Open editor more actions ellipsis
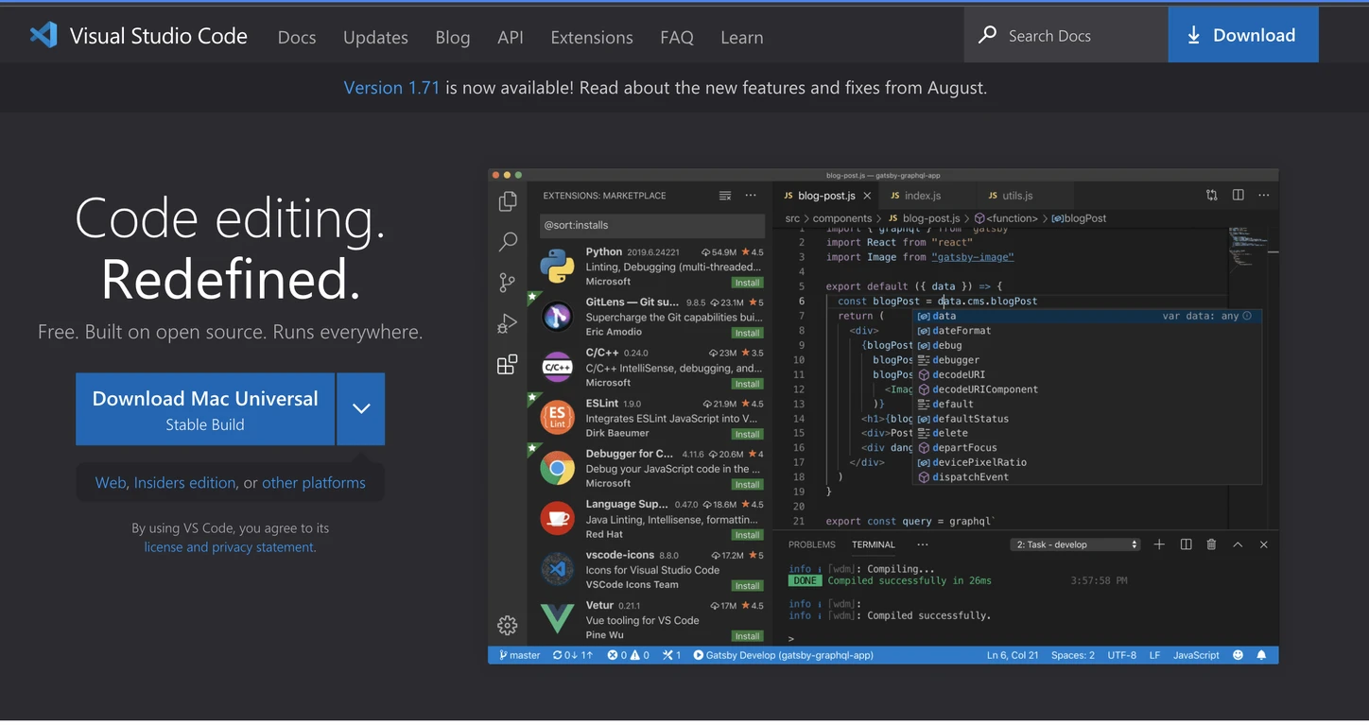The height and width of the screenshot is (725, 1369). pyautogui.click(x=1263, y=195)
